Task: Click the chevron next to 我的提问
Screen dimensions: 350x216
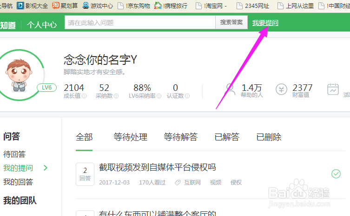Action: pyautogui.click(x=46, y=168)
